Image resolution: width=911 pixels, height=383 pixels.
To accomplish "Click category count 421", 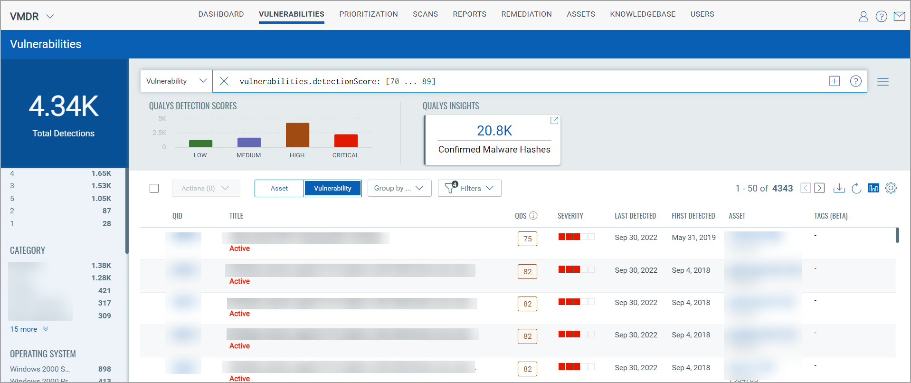I will click(104, 291).
